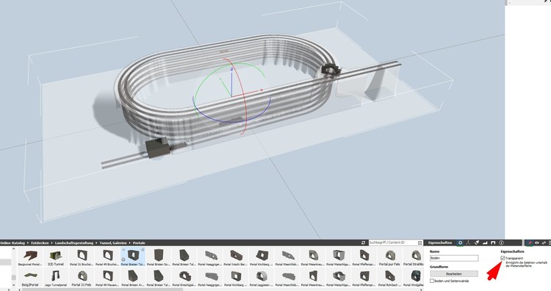The width and height of the screenshot is (551, 291).
Task: Click the Suchbegriff / Content-ID search field
Action: point(392,242)
